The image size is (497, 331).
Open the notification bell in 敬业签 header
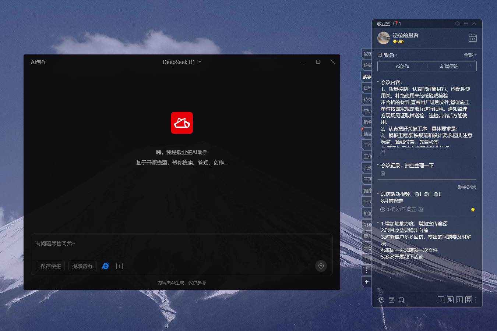395,24
